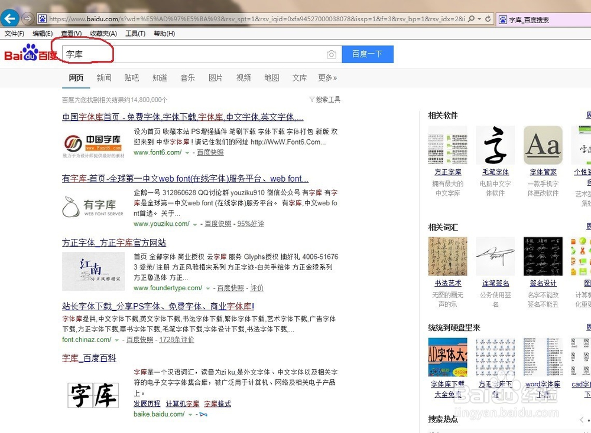The height and width of the screenshot is (433, 591).
Task: Open the 有字库-首页 result link
Action: click(x=185, y=178)
